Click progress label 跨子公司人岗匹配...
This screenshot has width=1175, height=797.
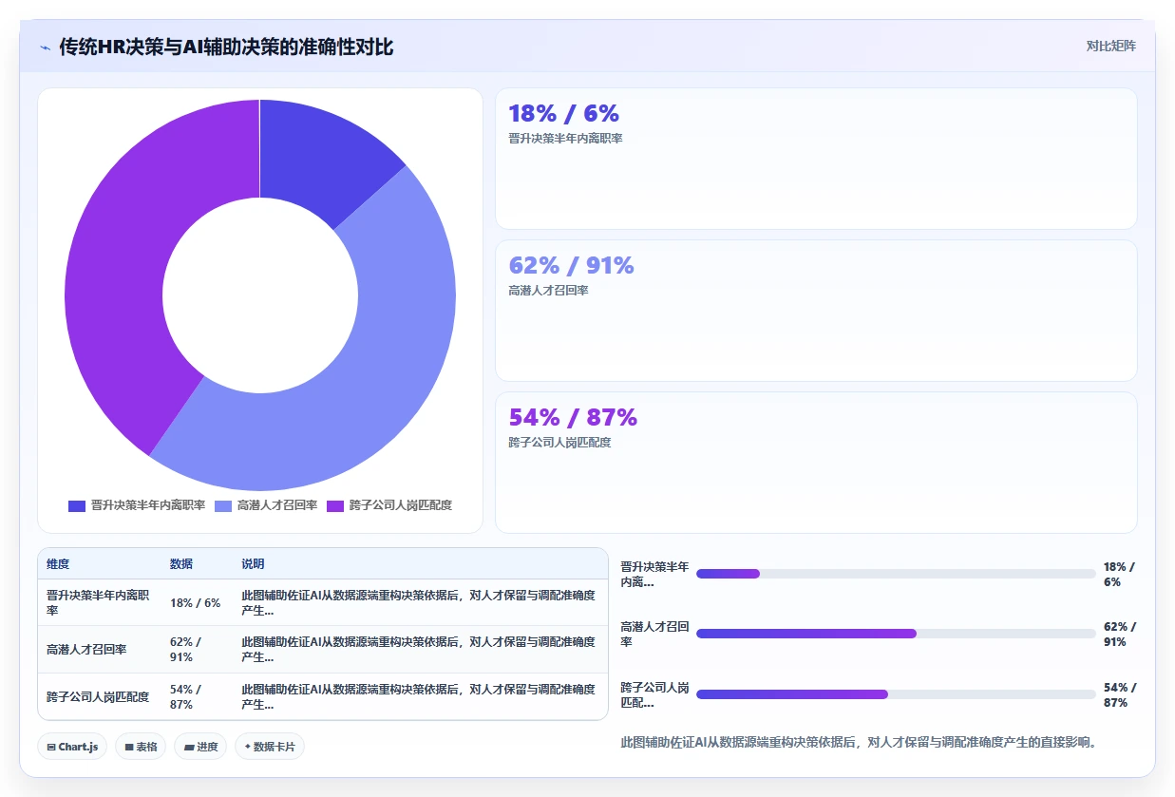coord(654,695)
